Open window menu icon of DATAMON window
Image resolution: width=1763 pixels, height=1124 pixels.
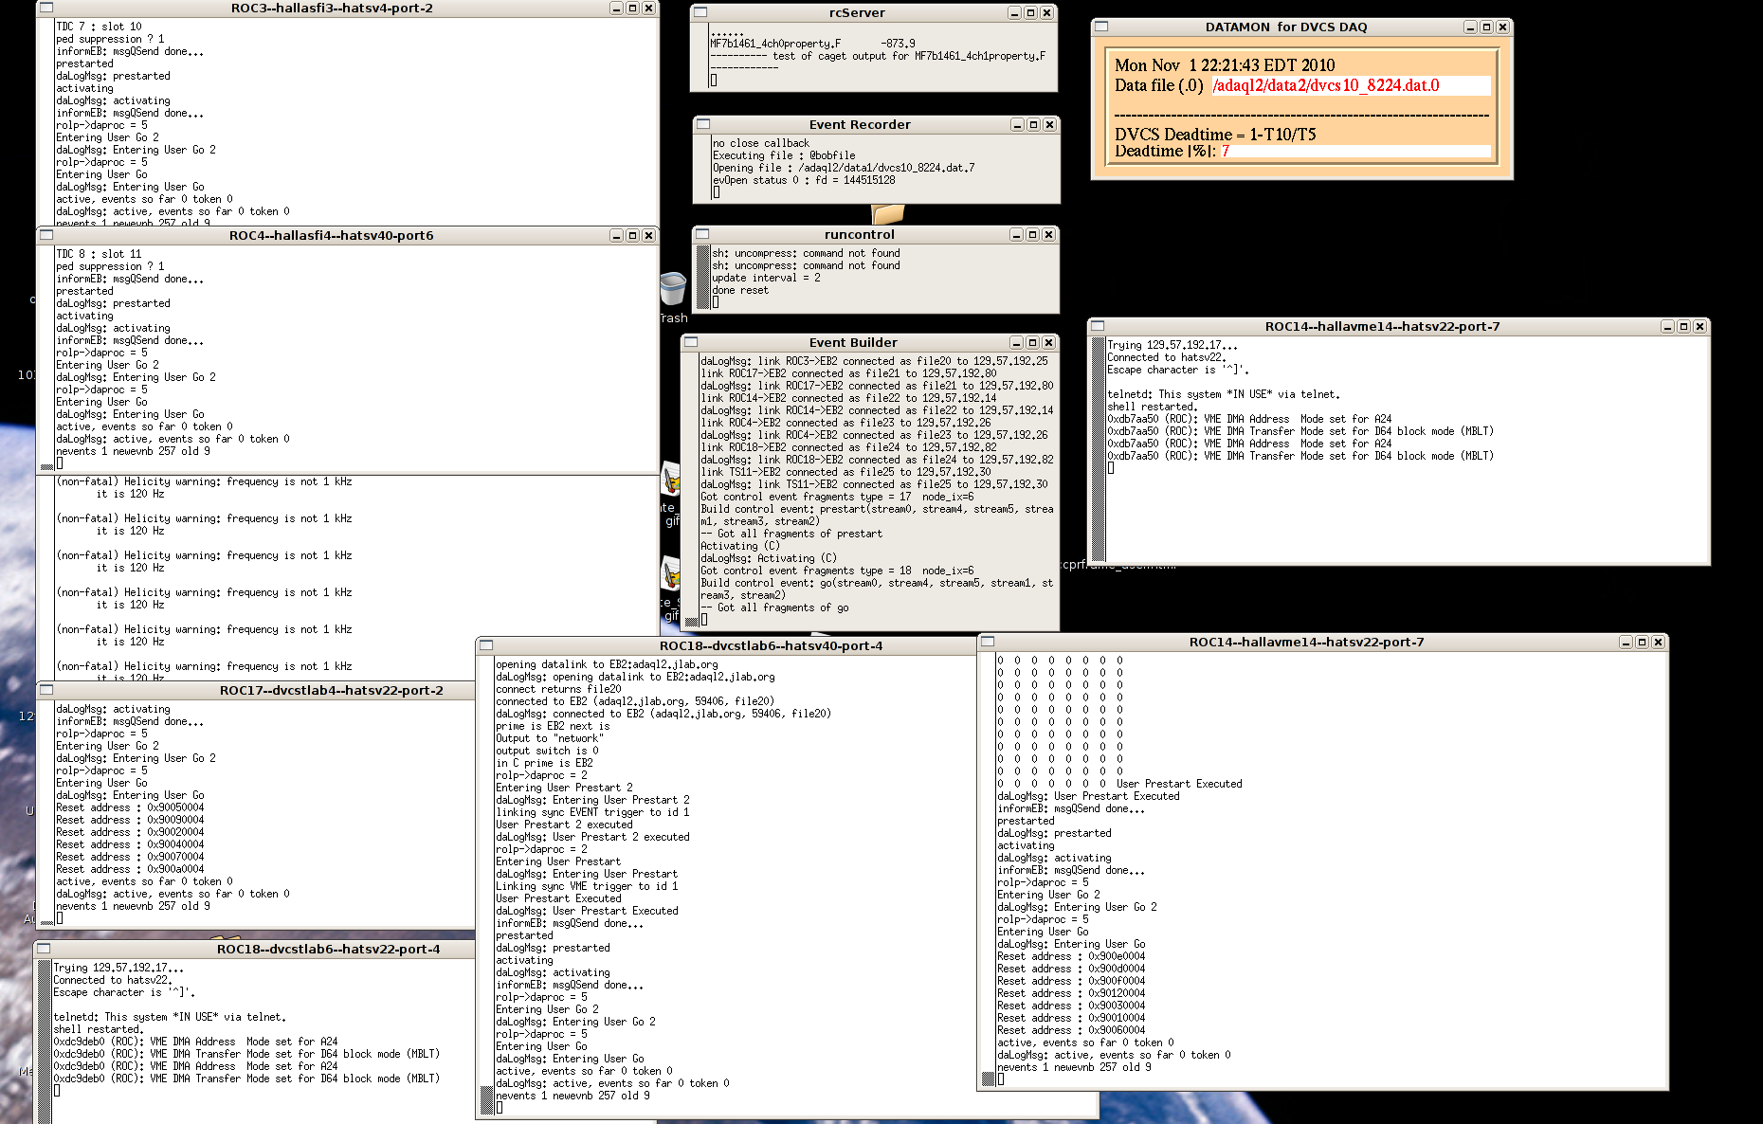tap(1101, 27)
